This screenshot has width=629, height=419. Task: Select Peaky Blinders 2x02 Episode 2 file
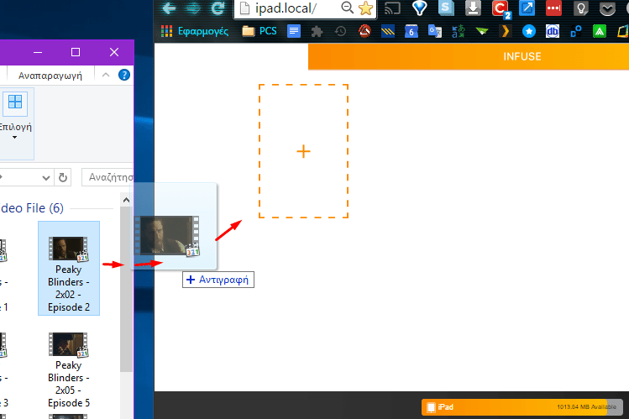click(69, 268)
